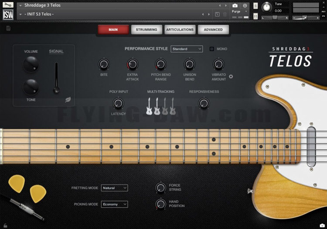Open the Performance Style Standard dropdown

click(x=187, y=49)
